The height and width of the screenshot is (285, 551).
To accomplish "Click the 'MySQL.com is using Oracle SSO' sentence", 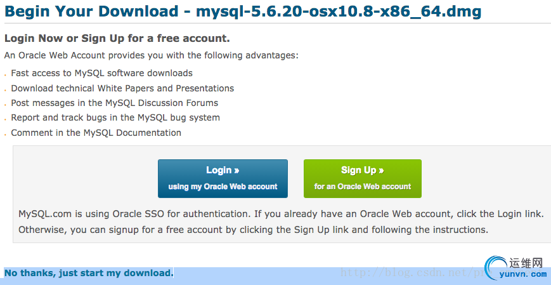I will (x=284, y=214).
